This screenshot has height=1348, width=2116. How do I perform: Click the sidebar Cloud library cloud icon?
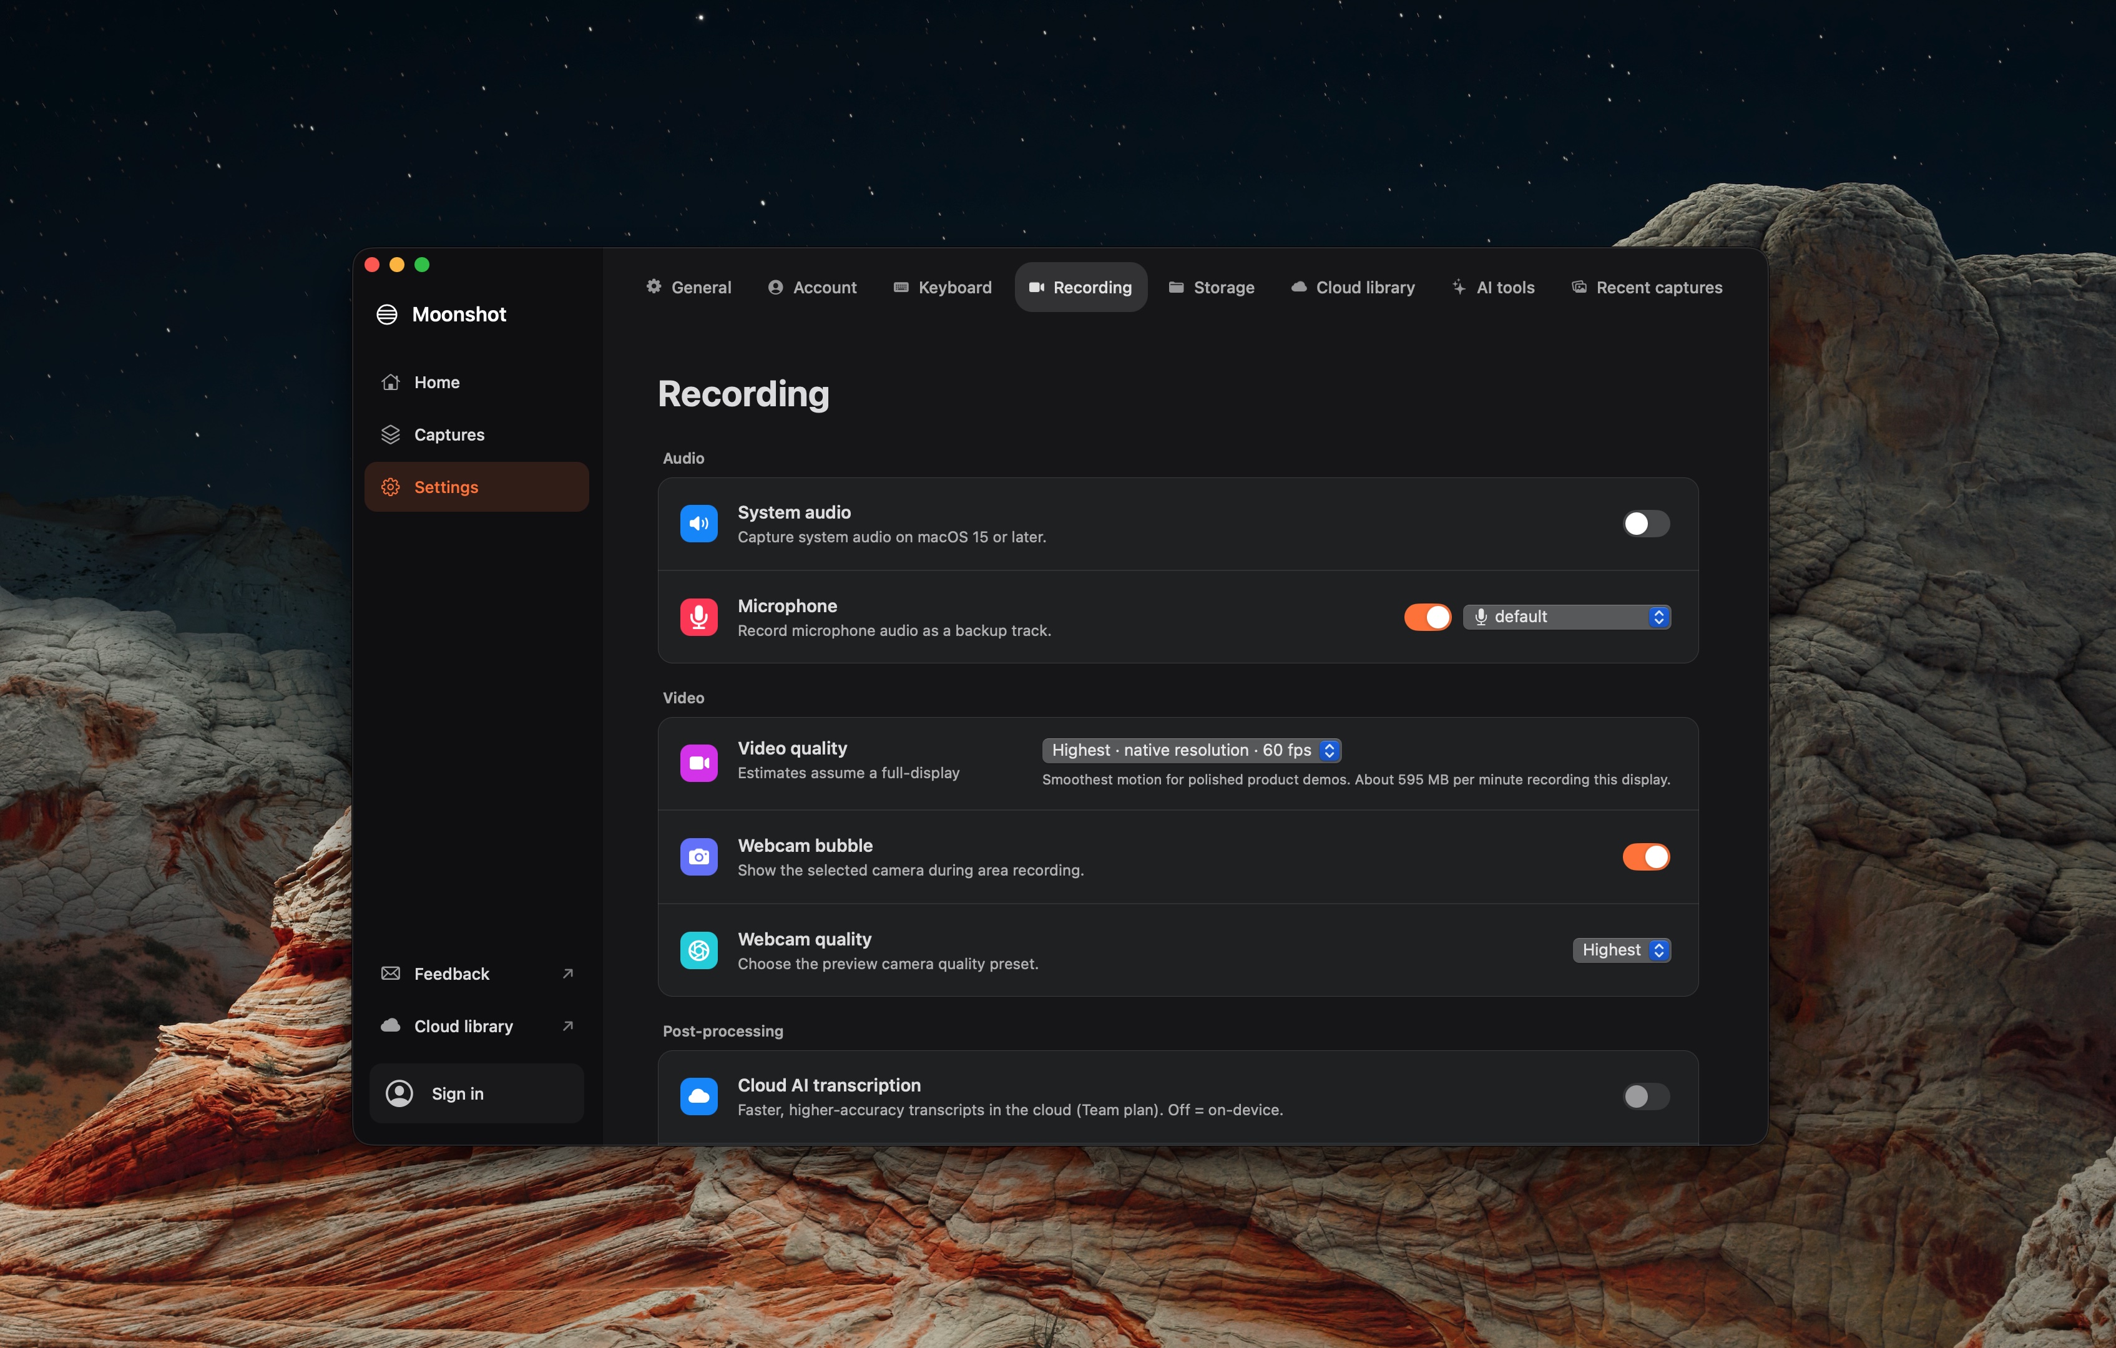coord(391,1025)
